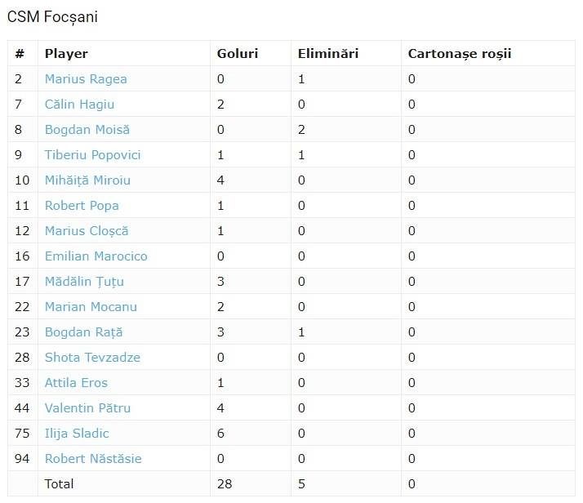
Task: Open the Ilija Sladic link
Action: pos(77,434)
